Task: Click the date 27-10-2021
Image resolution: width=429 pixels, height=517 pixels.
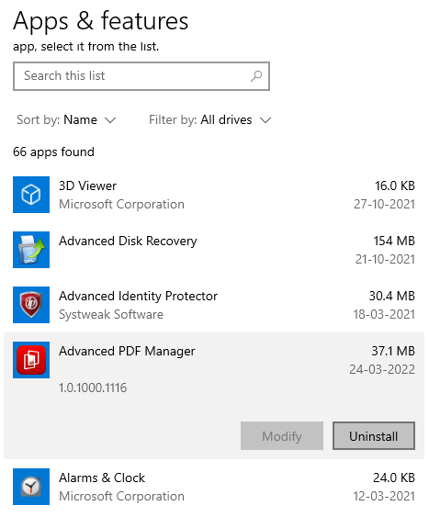Action: tap(384, 205)
